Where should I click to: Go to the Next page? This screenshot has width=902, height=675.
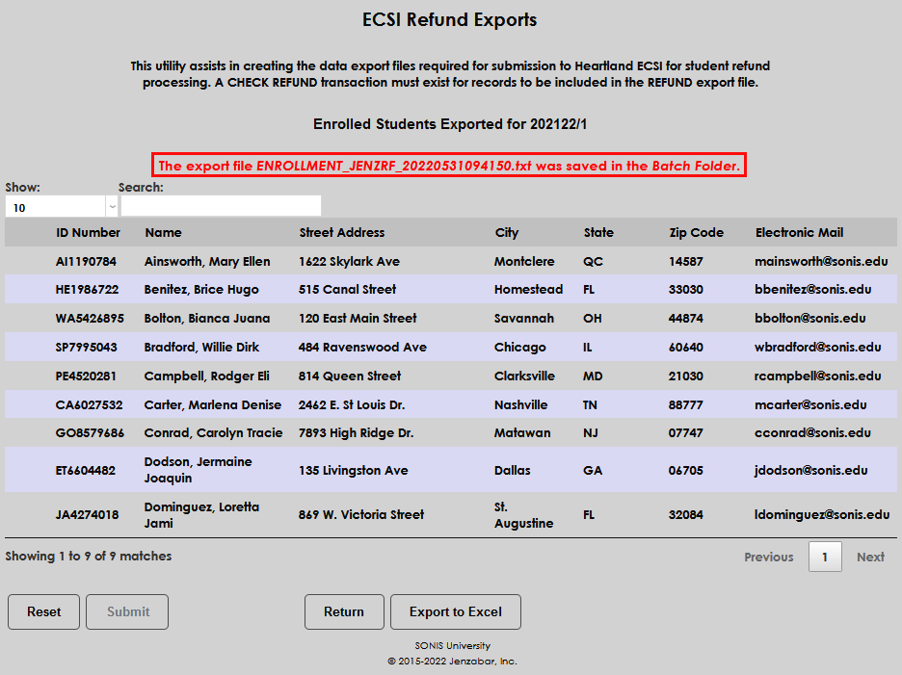coord(870,557)
